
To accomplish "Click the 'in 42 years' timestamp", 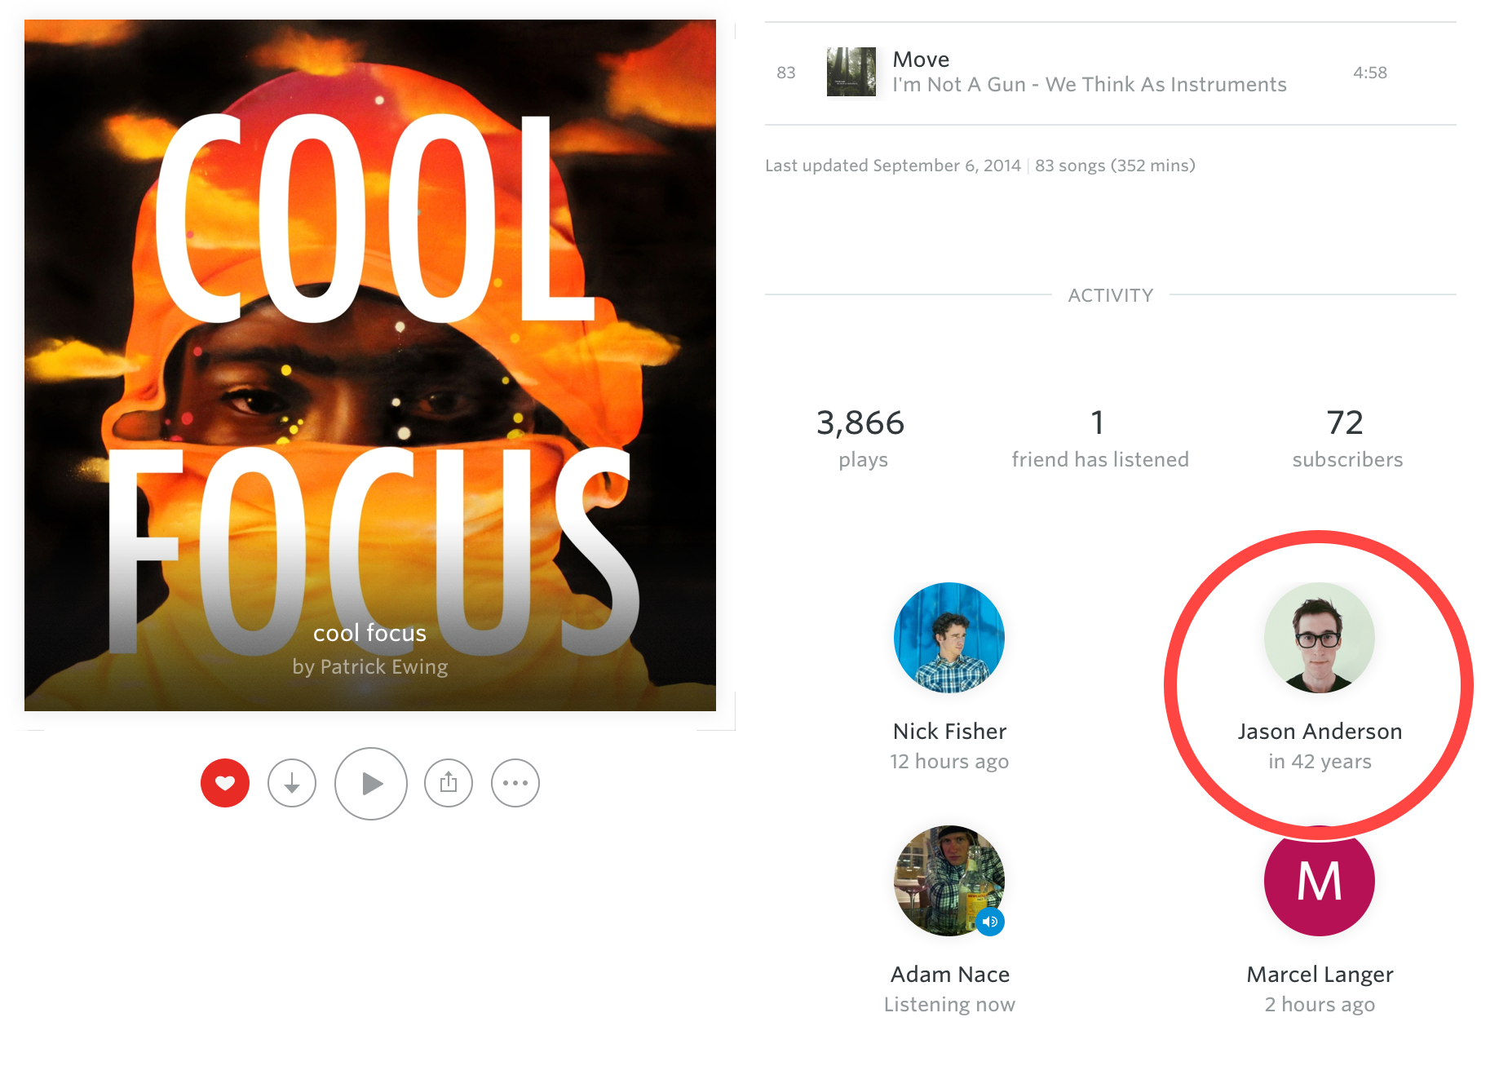I will (1320, 762).
